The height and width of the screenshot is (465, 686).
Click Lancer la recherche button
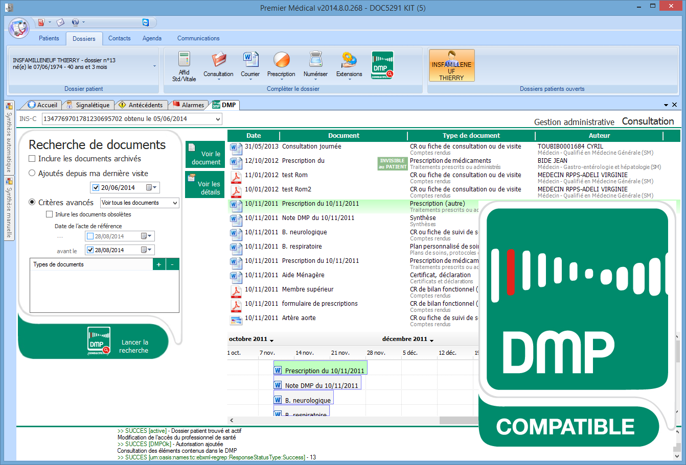(x=118, y=341)
